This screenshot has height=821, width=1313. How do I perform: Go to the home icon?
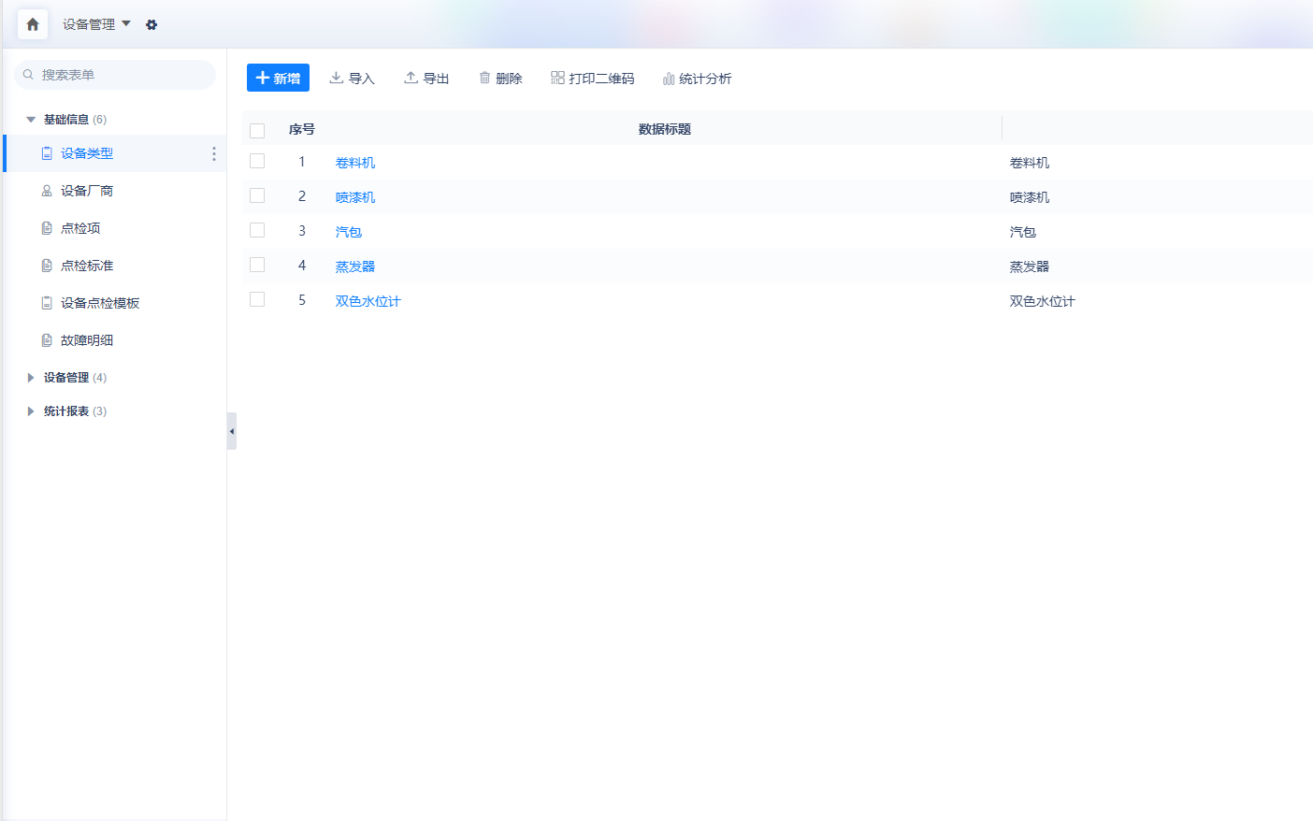[33, 24]
